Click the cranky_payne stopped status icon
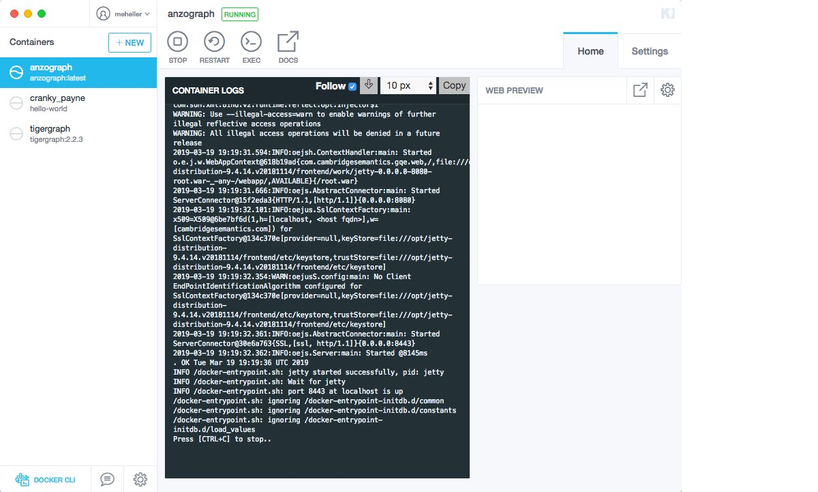Viewport: 818px width, 492px height. pos(16,103)
